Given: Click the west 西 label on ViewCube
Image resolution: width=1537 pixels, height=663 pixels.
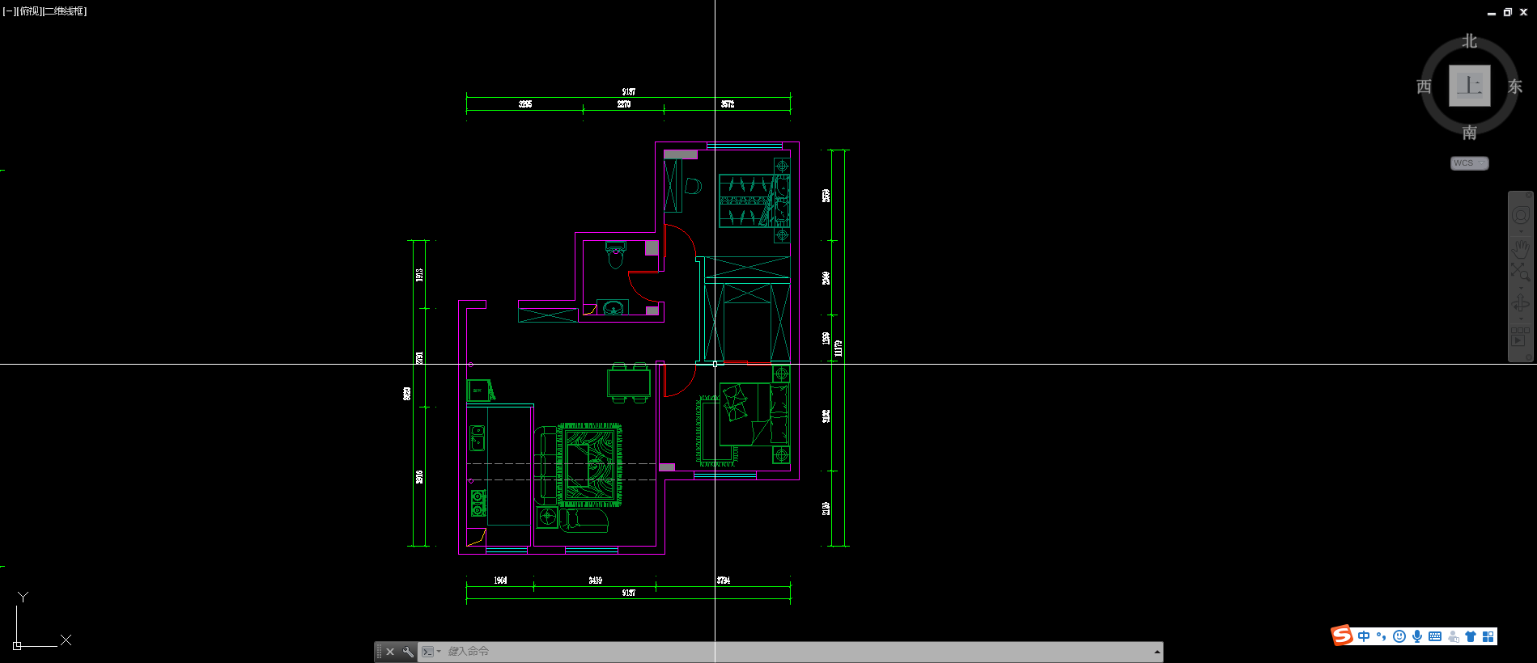Looking at the screenshot, I should (x=1424, y=87).
